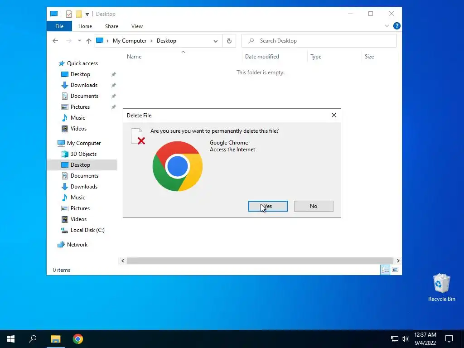Open the network tray icon
Screen dimensions: 464x348
395,339
